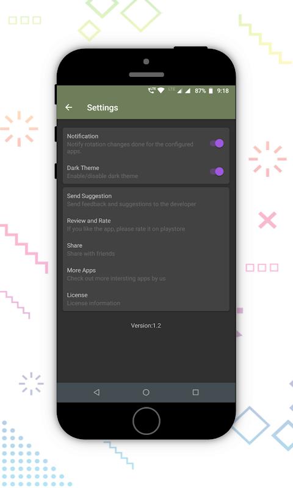The image size is (293, 488).
Task: Tap the phone's physical home button
Action: coord(146,421)
